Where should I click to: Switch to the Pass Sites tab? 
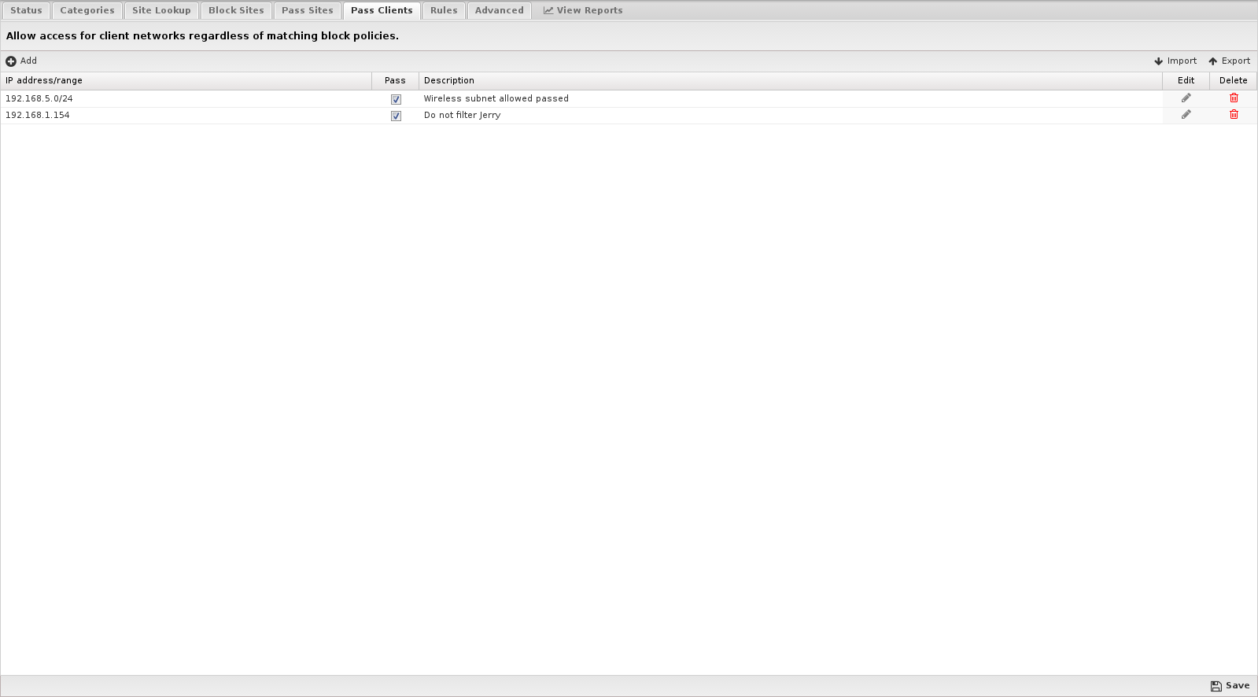(308, 10)
